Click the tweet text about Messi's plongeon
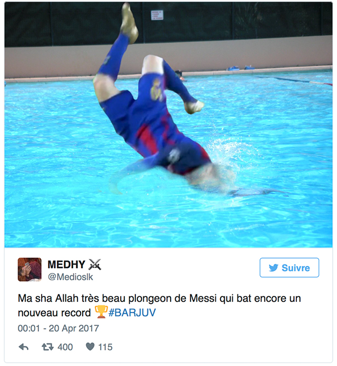 click(x=160, y=305)
